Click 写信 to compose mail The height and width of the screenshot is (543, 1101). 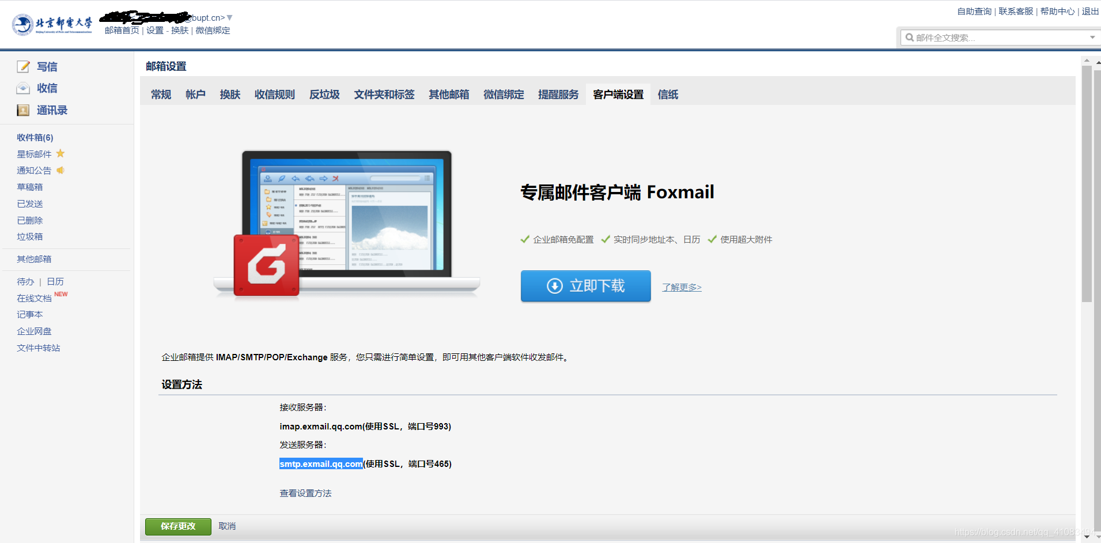(47, 67)
